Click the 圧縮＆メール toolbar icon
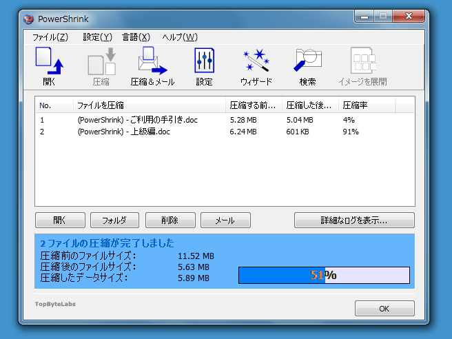Screen dimensions: 452x339 click(x=152, y=66)
